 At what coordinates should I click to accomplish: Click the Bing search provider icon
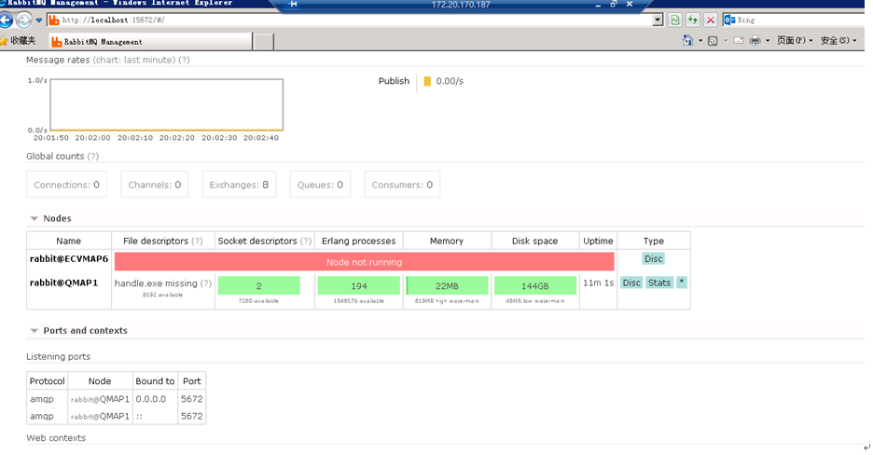(x=729, y=20)
